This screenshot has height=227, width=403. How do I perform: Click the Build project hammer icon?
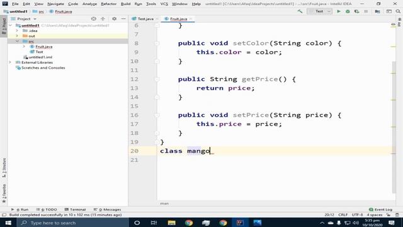[x=300, y=11]
